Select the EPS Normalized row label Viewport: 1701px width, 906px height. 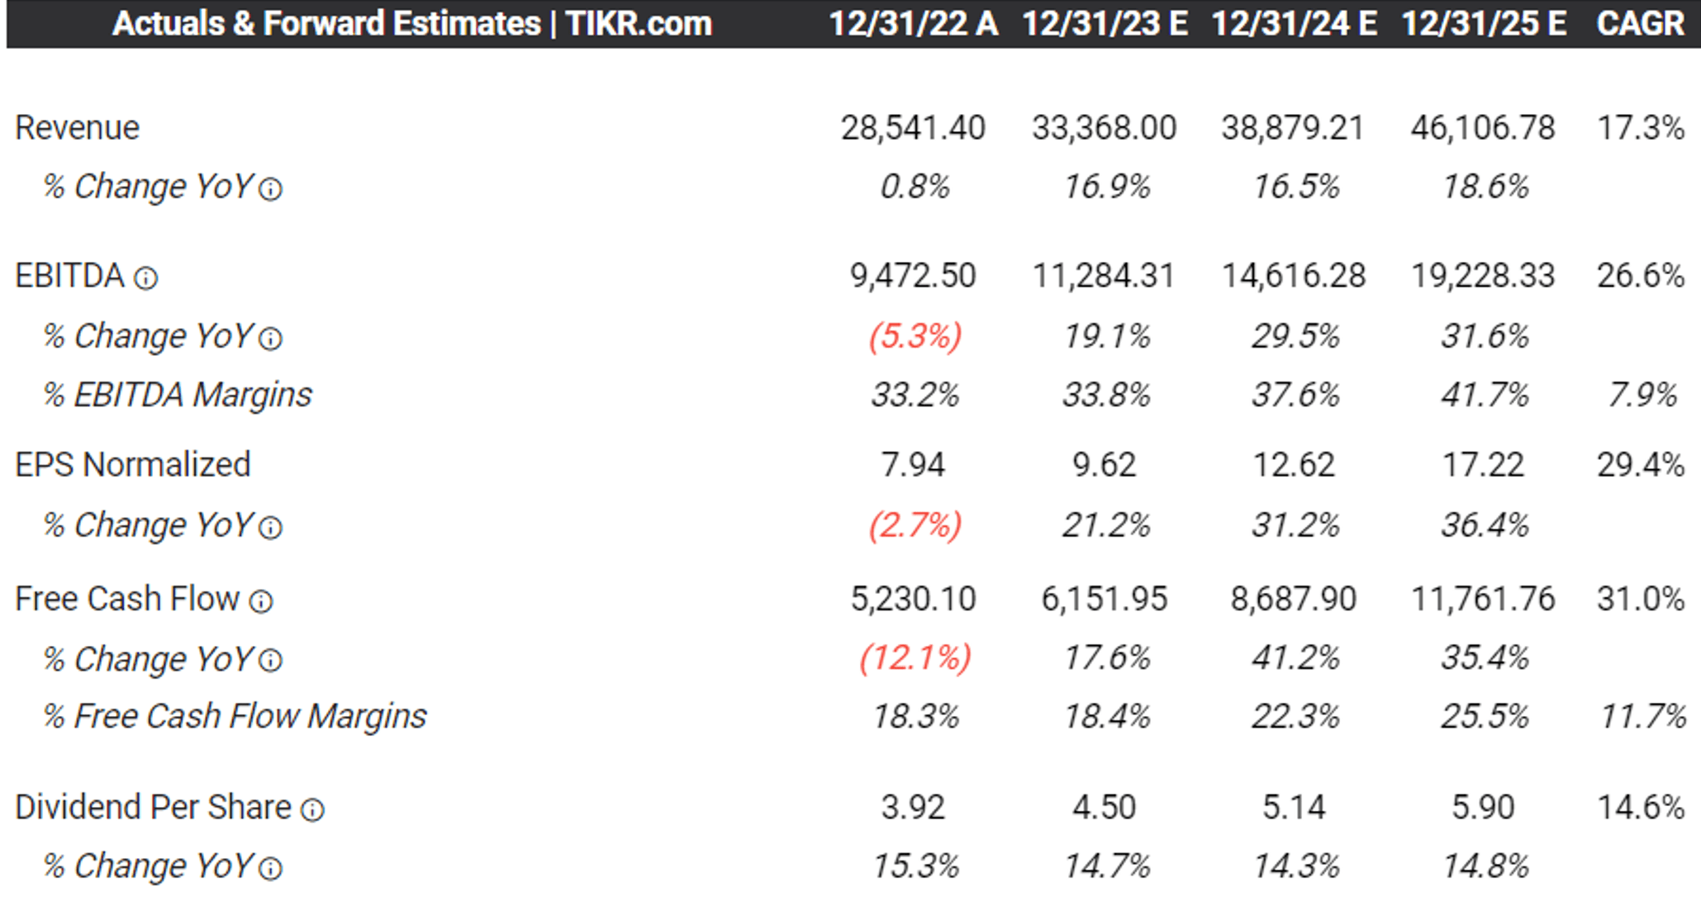tap(133, 465)
